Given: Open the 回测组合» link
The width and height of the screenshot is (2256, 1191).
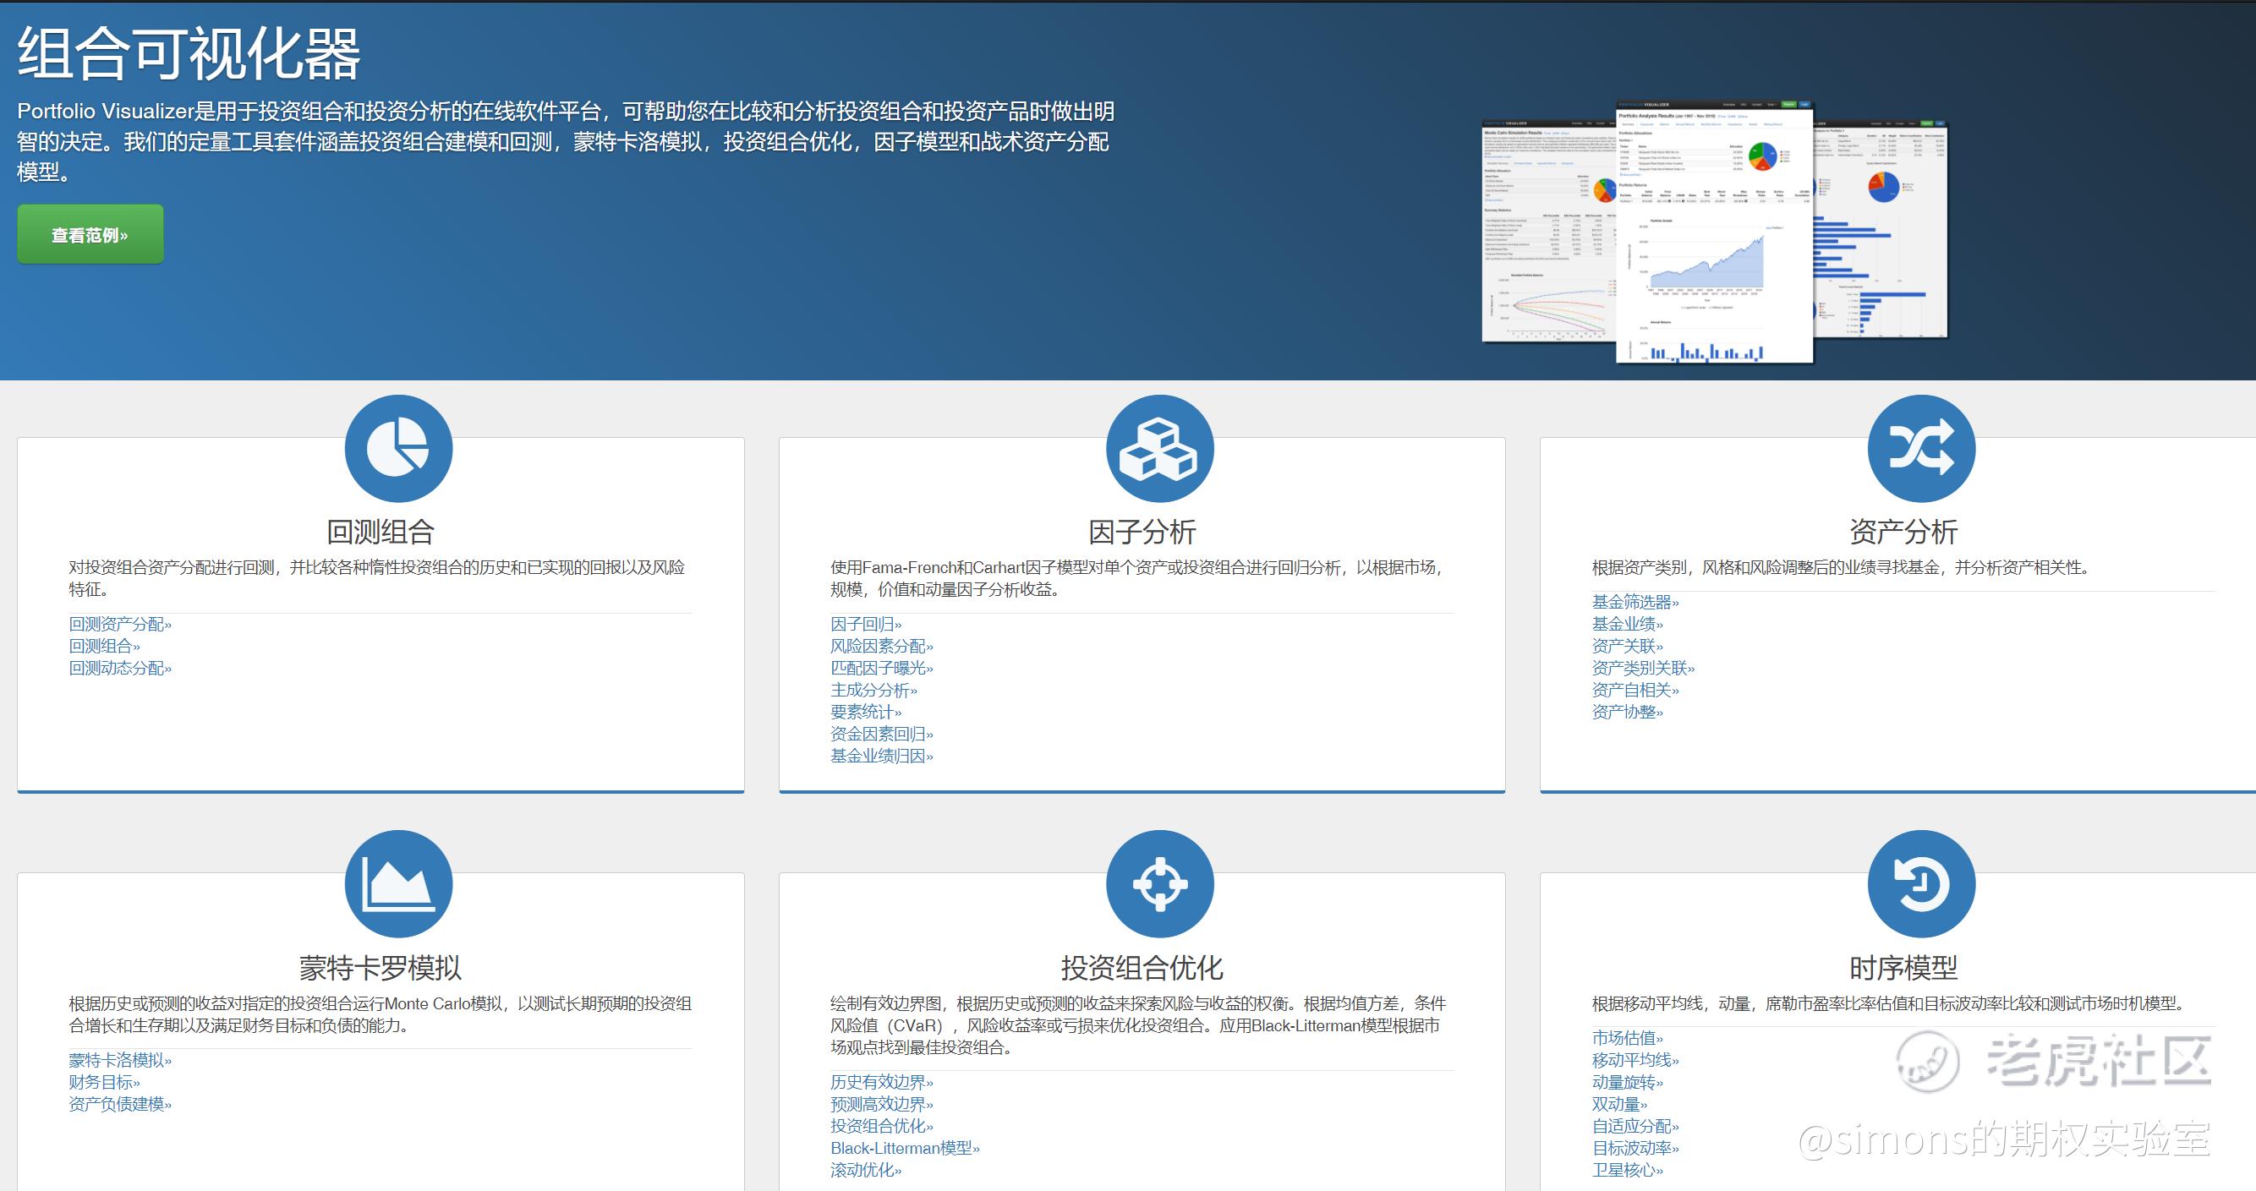Looking at the screenshot, I should coord(104,647).
